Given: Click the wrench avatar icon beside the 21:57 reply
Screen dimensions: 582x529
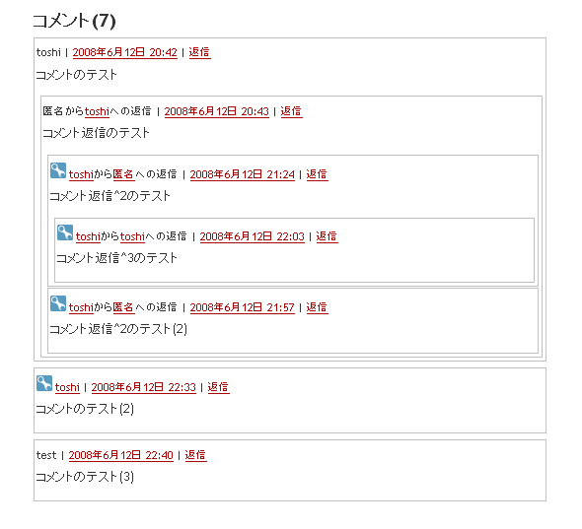Looking at the screenshot, I should pyautogui.click(x=58, y=303).
